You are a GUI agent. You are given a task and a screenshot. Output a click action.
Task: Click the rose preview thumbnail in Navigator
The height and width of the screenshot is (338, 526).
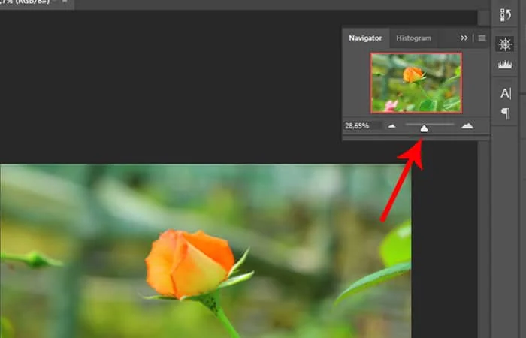[x=416, y=83]
